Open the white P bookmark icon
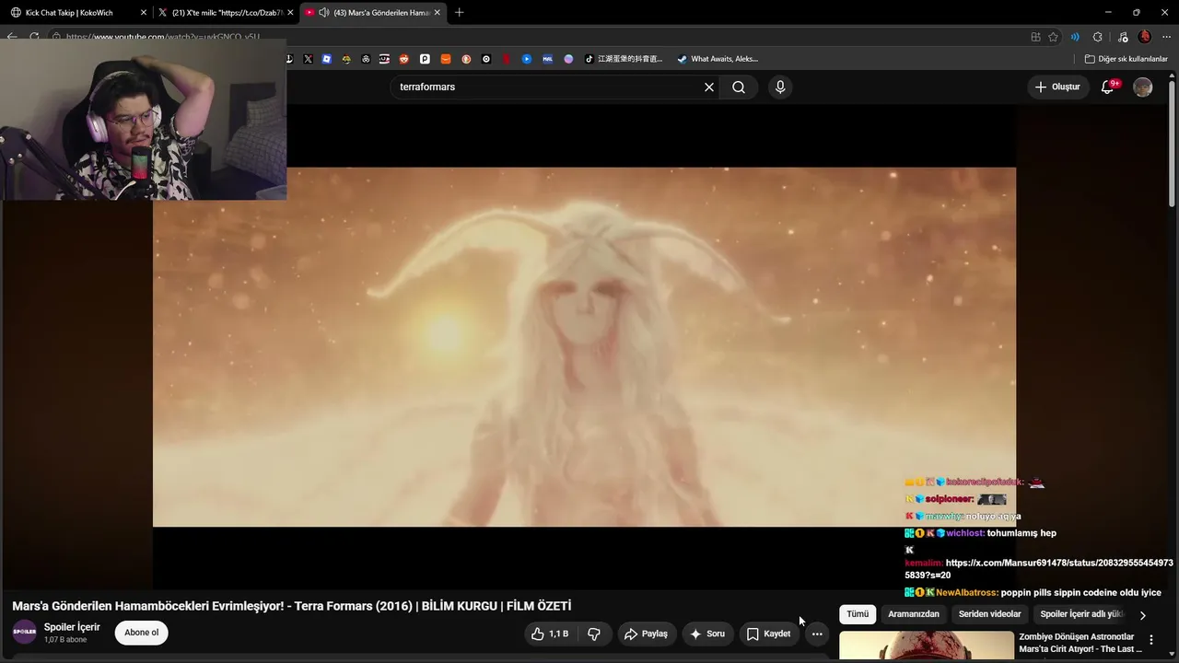The image size is (1179, 663). pyautogui.click(x=425, y=59)
